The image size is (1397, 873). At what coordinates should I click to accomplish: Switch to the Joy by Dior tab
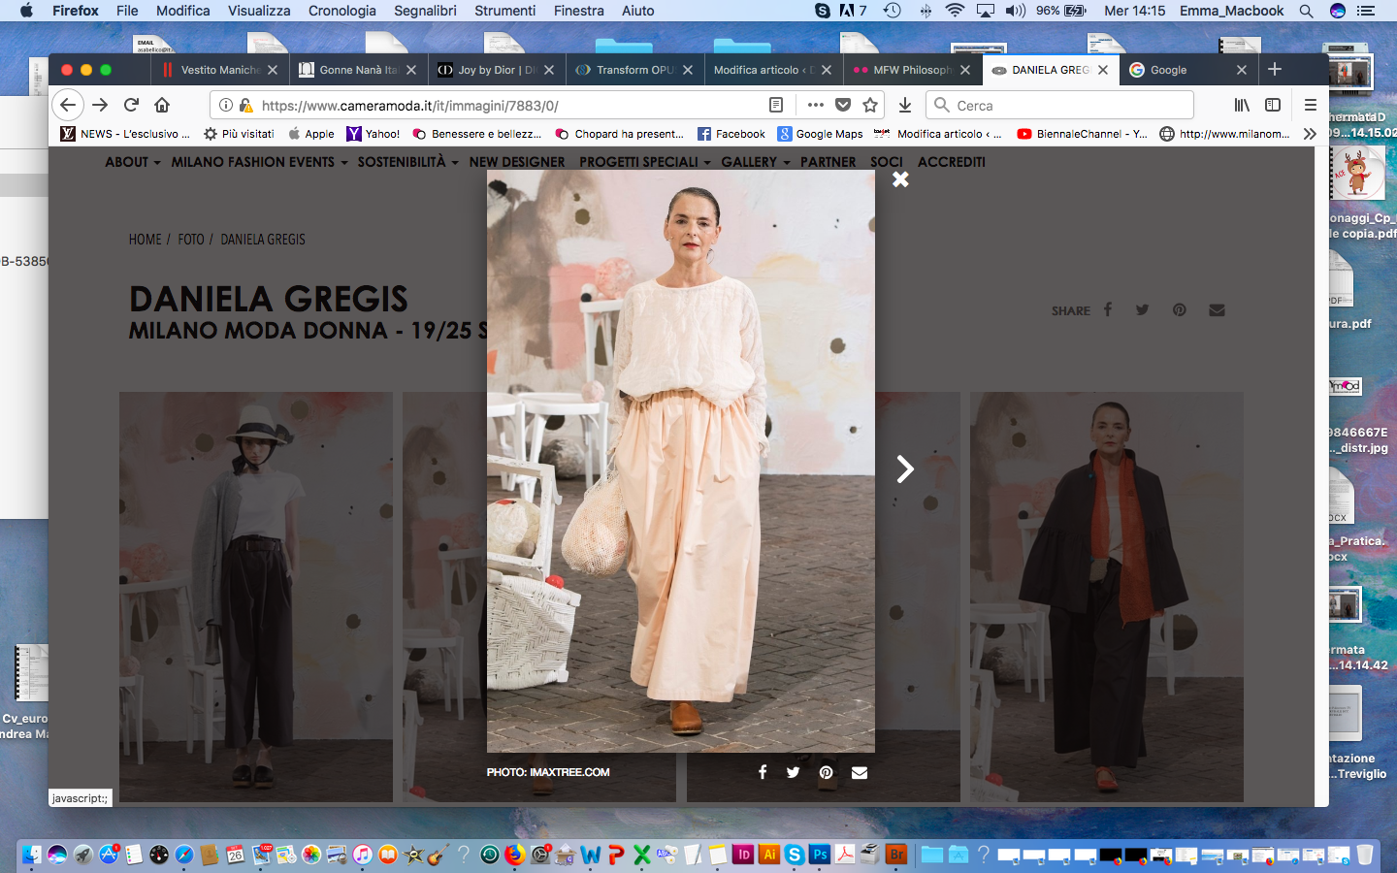(x=495, y=70)
